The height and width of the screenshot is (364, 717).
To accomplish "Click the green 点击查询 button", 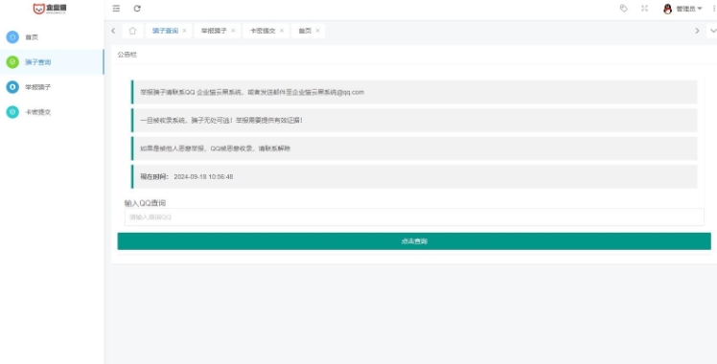I will tap(414, 241).
